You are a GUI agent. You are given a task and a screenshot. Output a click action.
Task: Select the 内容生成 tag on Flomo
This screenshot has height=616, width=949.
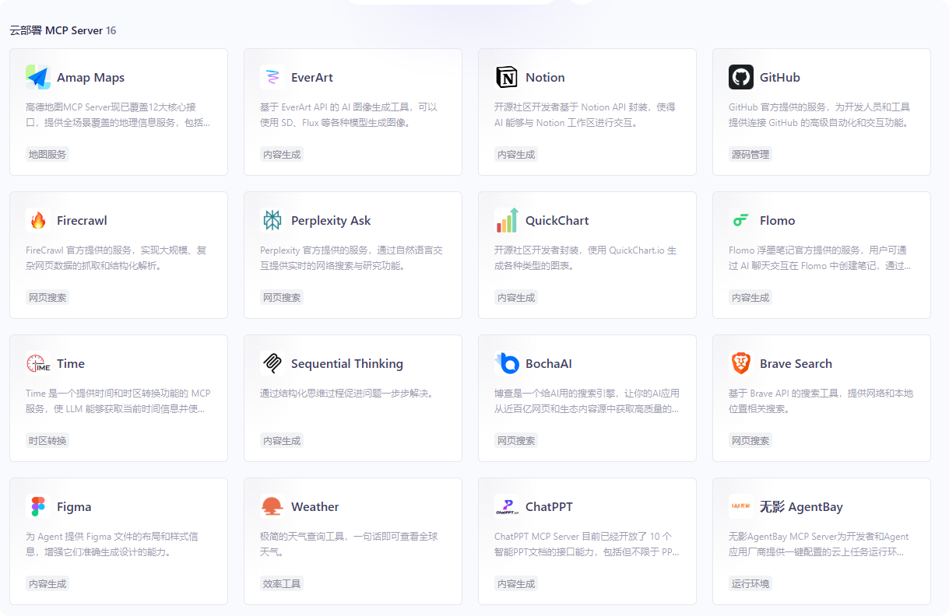750,297
